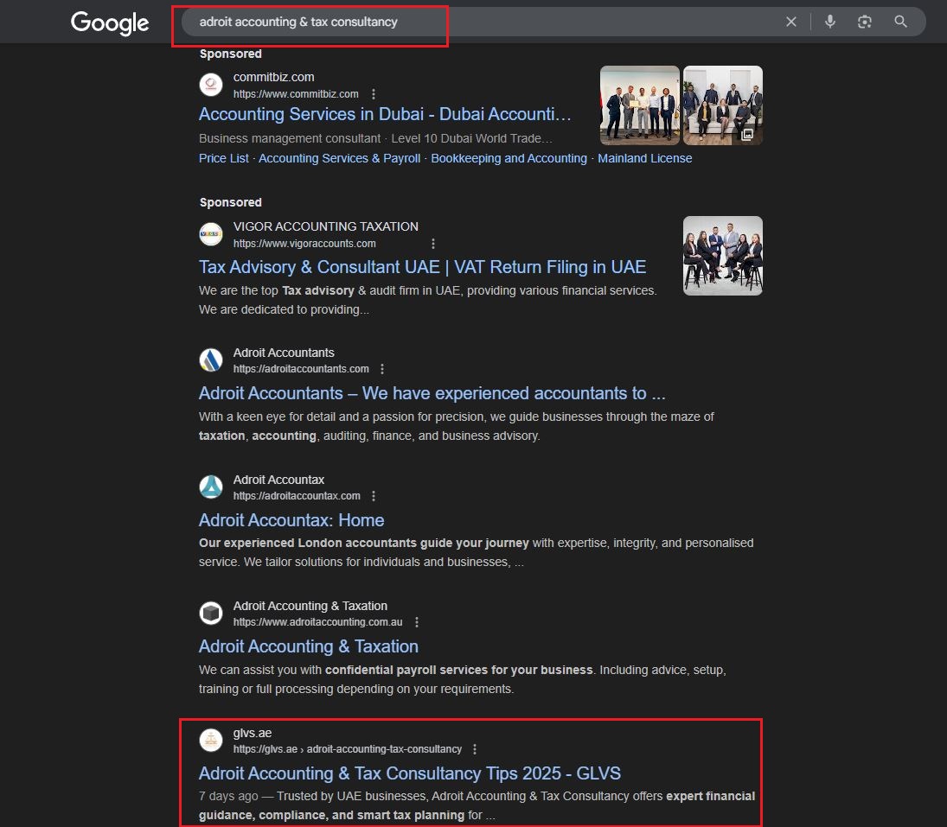Image resolution: width=947 pixels, height=827 pixels.
Task: Click the Adroit Accountax favicon
Action: click(x=211, y=487)
